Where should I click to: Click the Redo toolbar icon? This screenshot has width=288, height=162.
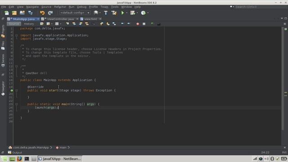click(50, 13)
